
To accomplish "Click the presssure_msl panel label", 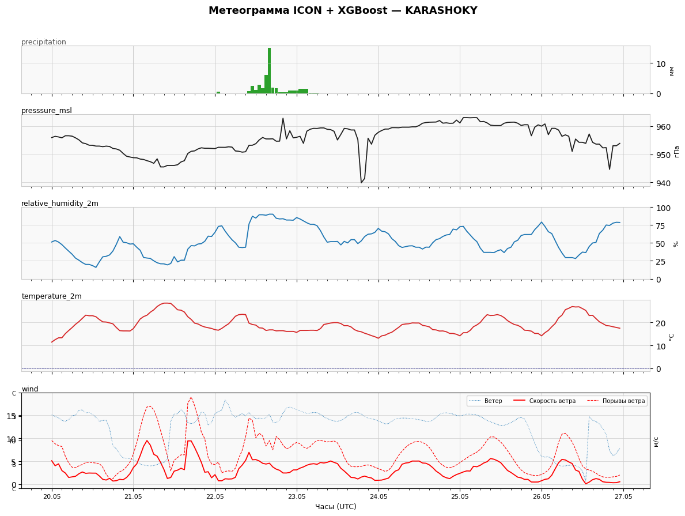I will click(x=47, y=111).
